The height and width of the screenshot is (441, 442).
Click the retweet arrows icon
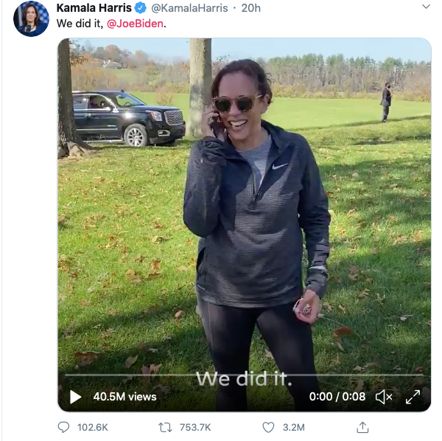click(x=166, y=427)
